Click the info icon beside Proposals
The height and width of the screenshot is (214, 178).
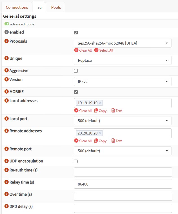coord(7,41)
